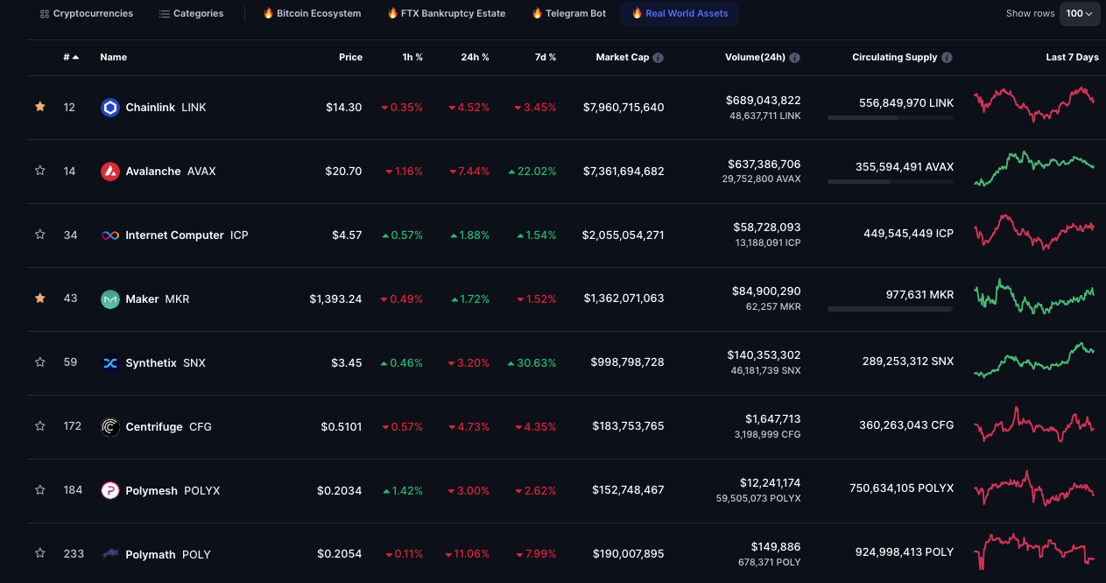Screen dimensions: 1106x583
Task: Click the Avalanche red logo icon
Action: [109, 172]
